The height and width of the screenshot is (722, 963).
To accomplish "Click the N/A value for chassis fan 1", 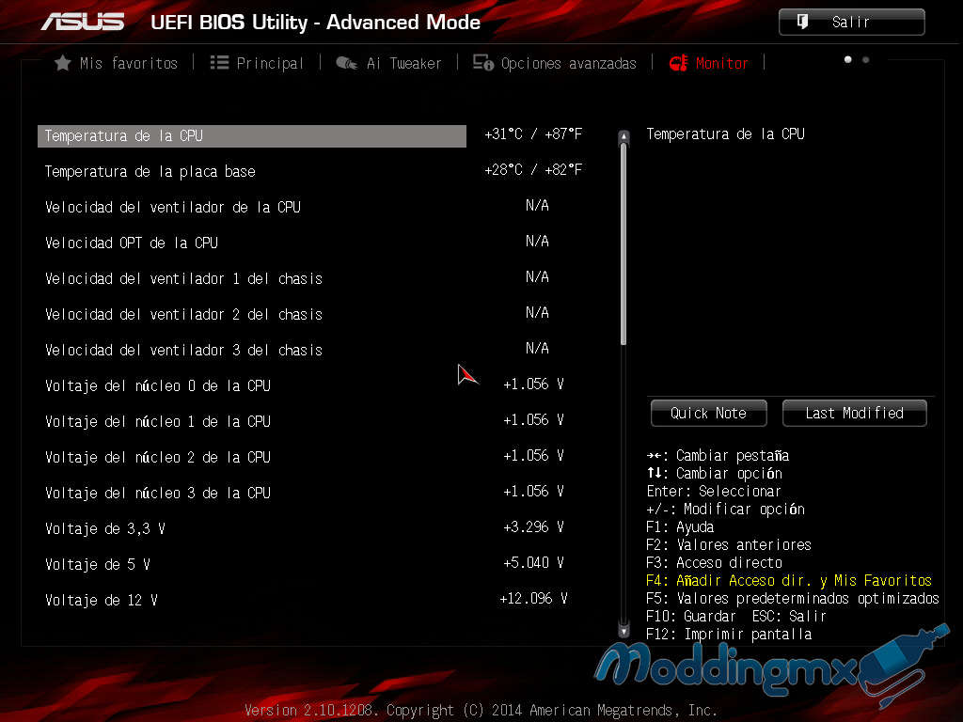I will (537, 277).
